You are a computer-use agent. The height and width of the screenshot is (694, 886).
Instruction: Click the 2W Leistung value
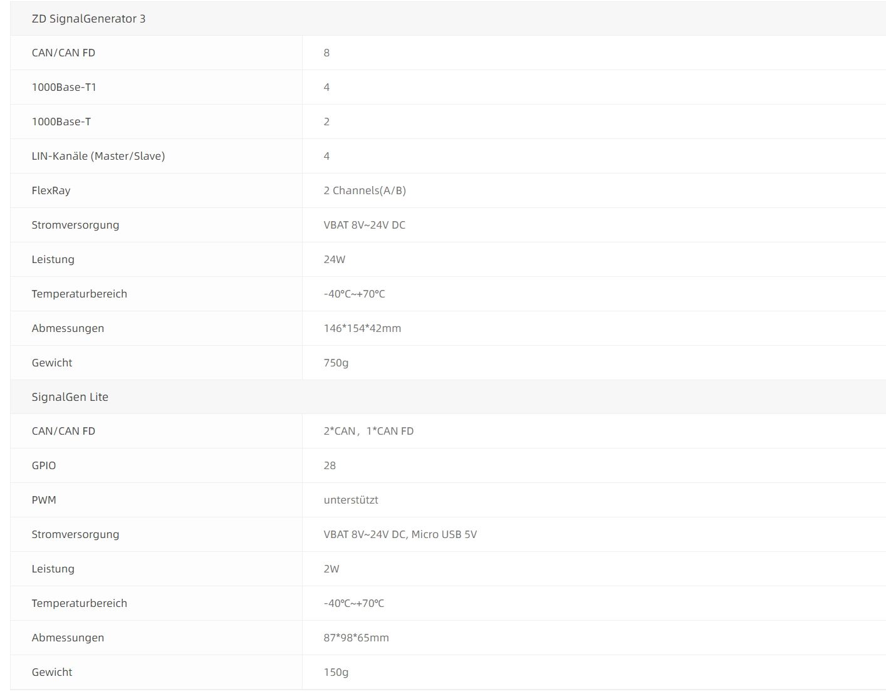pos(331,569)
